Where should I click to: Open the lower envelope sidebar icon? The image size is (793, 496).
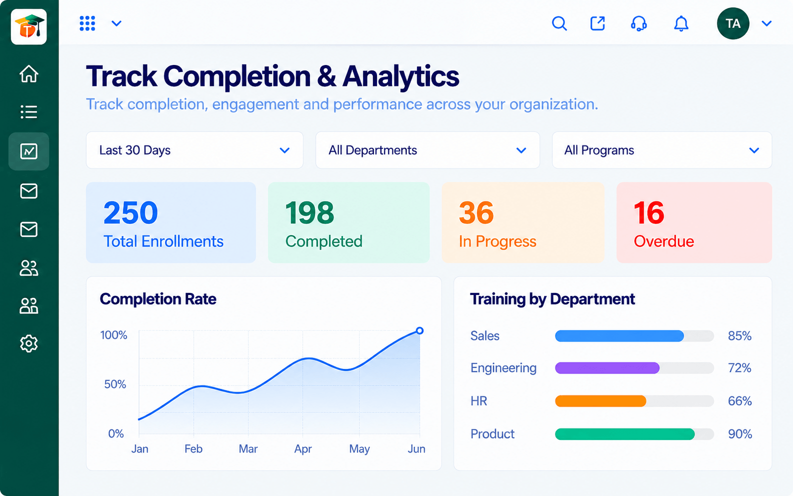(x=29, y=229)
